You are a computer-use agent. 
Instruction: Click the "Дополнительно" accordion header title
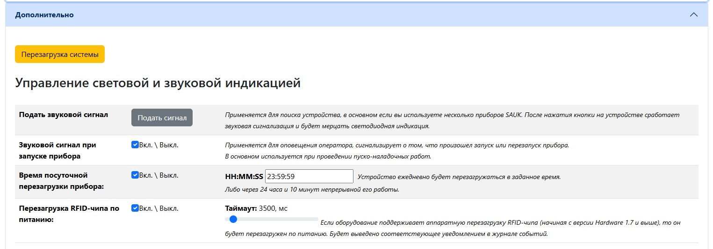[44, 15]
